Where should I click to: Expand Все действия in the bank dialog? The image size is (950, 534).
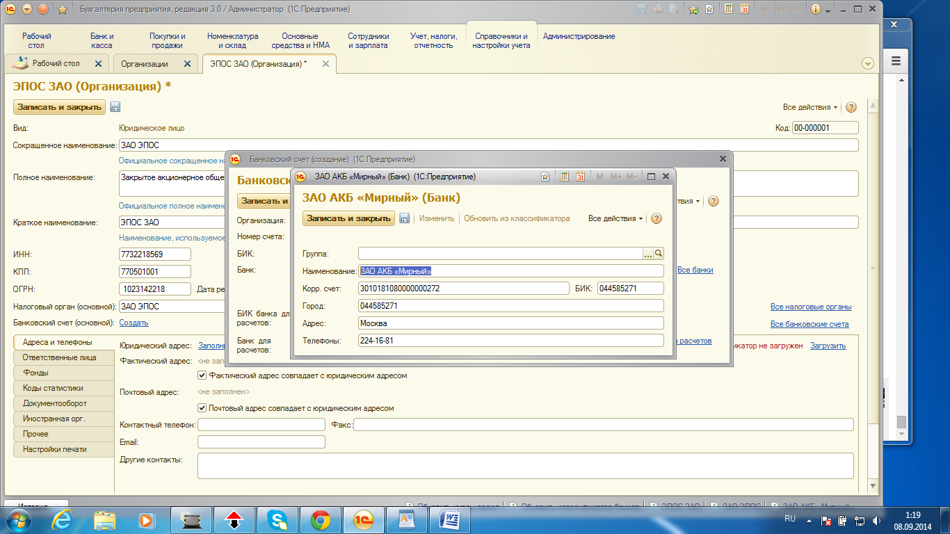(x=615, y=218)
